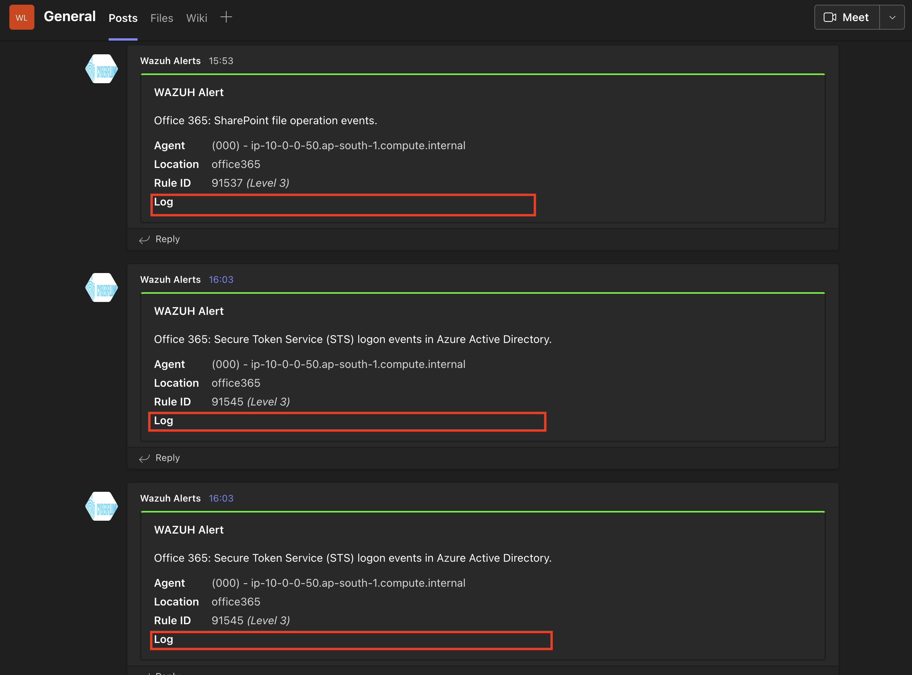Click the camera icon in the Meet button
The image size is (912, 675).
830,17
